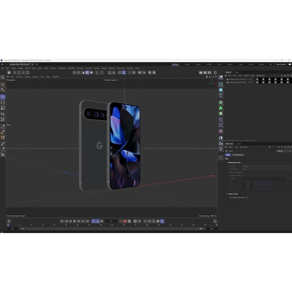
Task: Lock the Attributes manager element
Action: coord(285,147)
